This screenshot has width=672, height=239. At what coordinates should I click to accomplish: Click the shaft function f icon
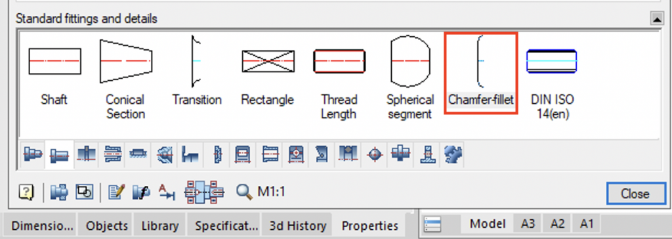click(x=142, y=192)
